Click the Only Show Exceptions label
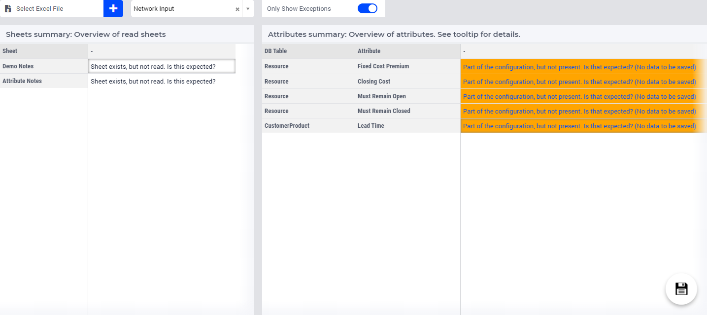Viewport: 707px width, 315px height. (299, 9)
